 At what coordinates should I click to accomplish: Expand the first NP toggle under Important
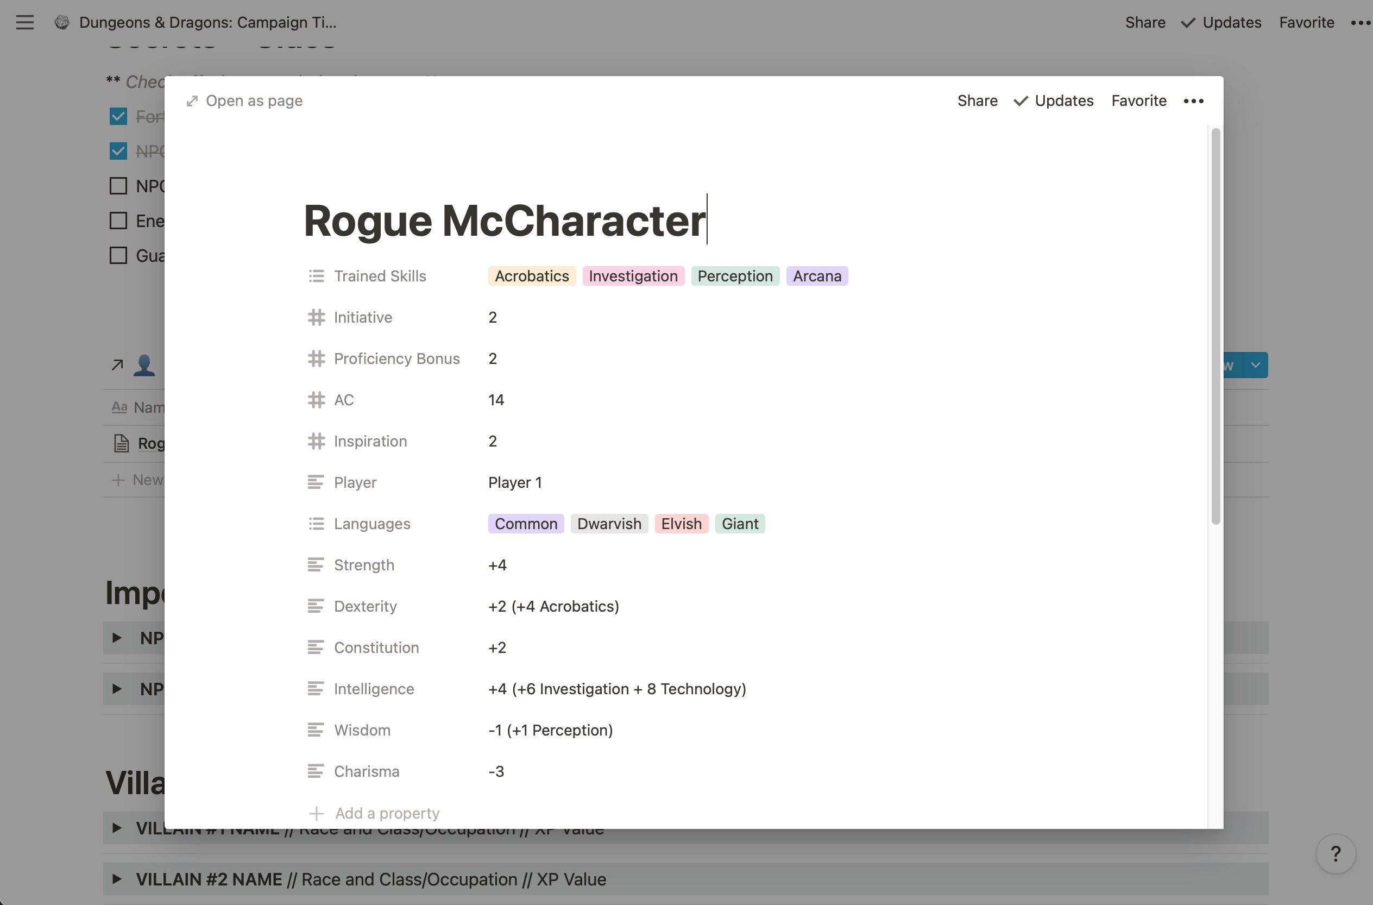pyautogui.click(x=117, y=638)
